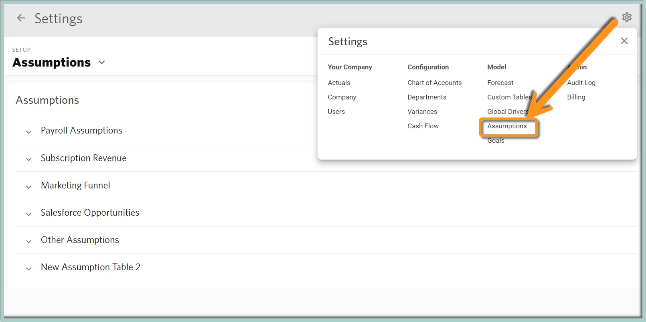Click the Billing admin link
This screenshot has width=646, height=322.
[x=576, y=97]
